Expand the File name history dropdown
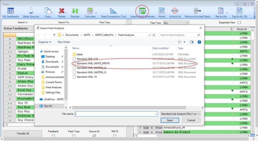The height and width of the screenshot is (141, 258). point(156,114)
